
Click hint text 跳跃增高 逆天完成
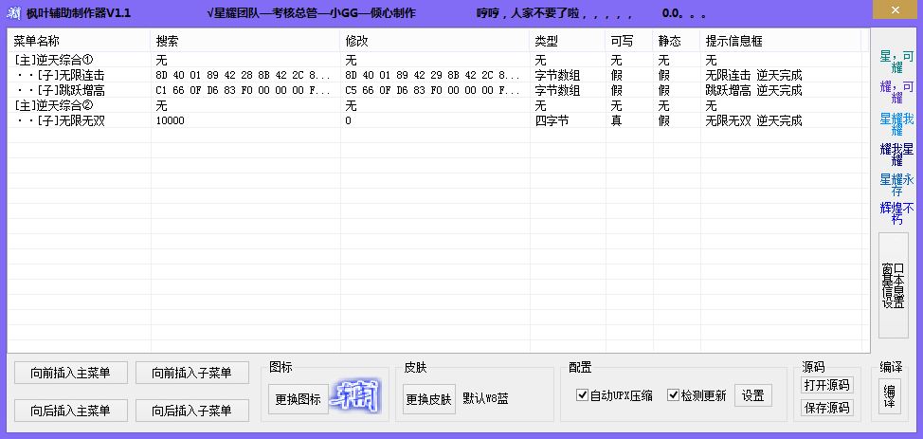point(753,91)
